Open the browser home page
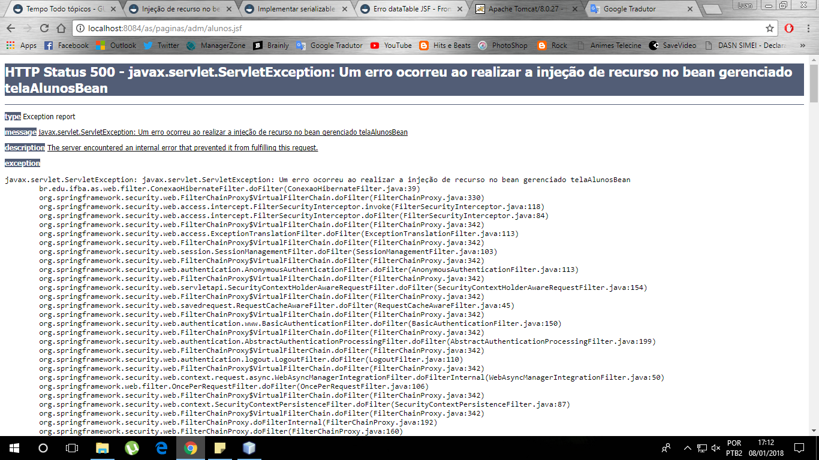This screenshot has height=460, width=819. 61,28
